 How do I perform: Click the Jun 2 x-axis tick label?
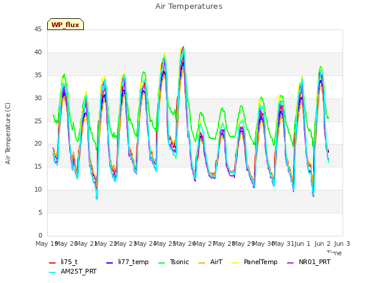[322, 243]
